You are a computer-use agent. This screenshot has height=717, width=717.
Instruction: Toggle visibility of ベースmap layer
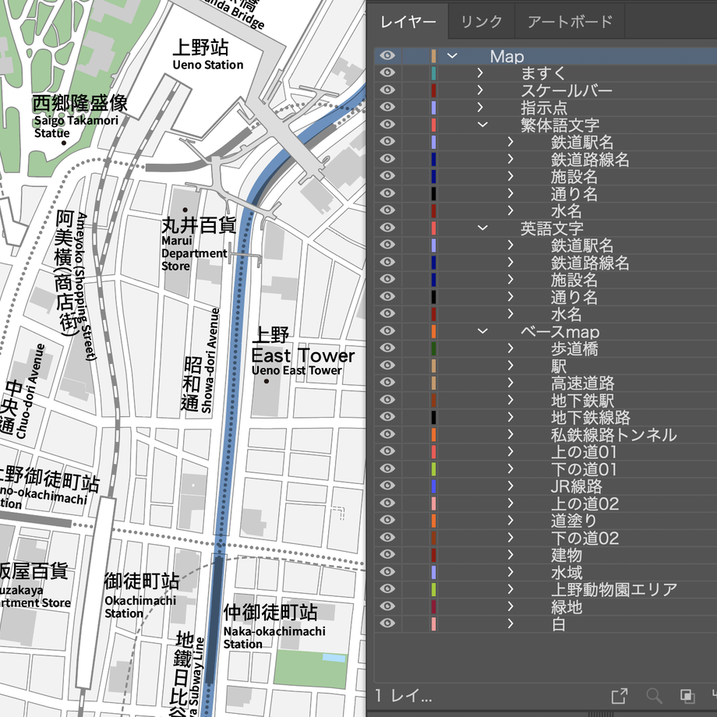[387, 331]
